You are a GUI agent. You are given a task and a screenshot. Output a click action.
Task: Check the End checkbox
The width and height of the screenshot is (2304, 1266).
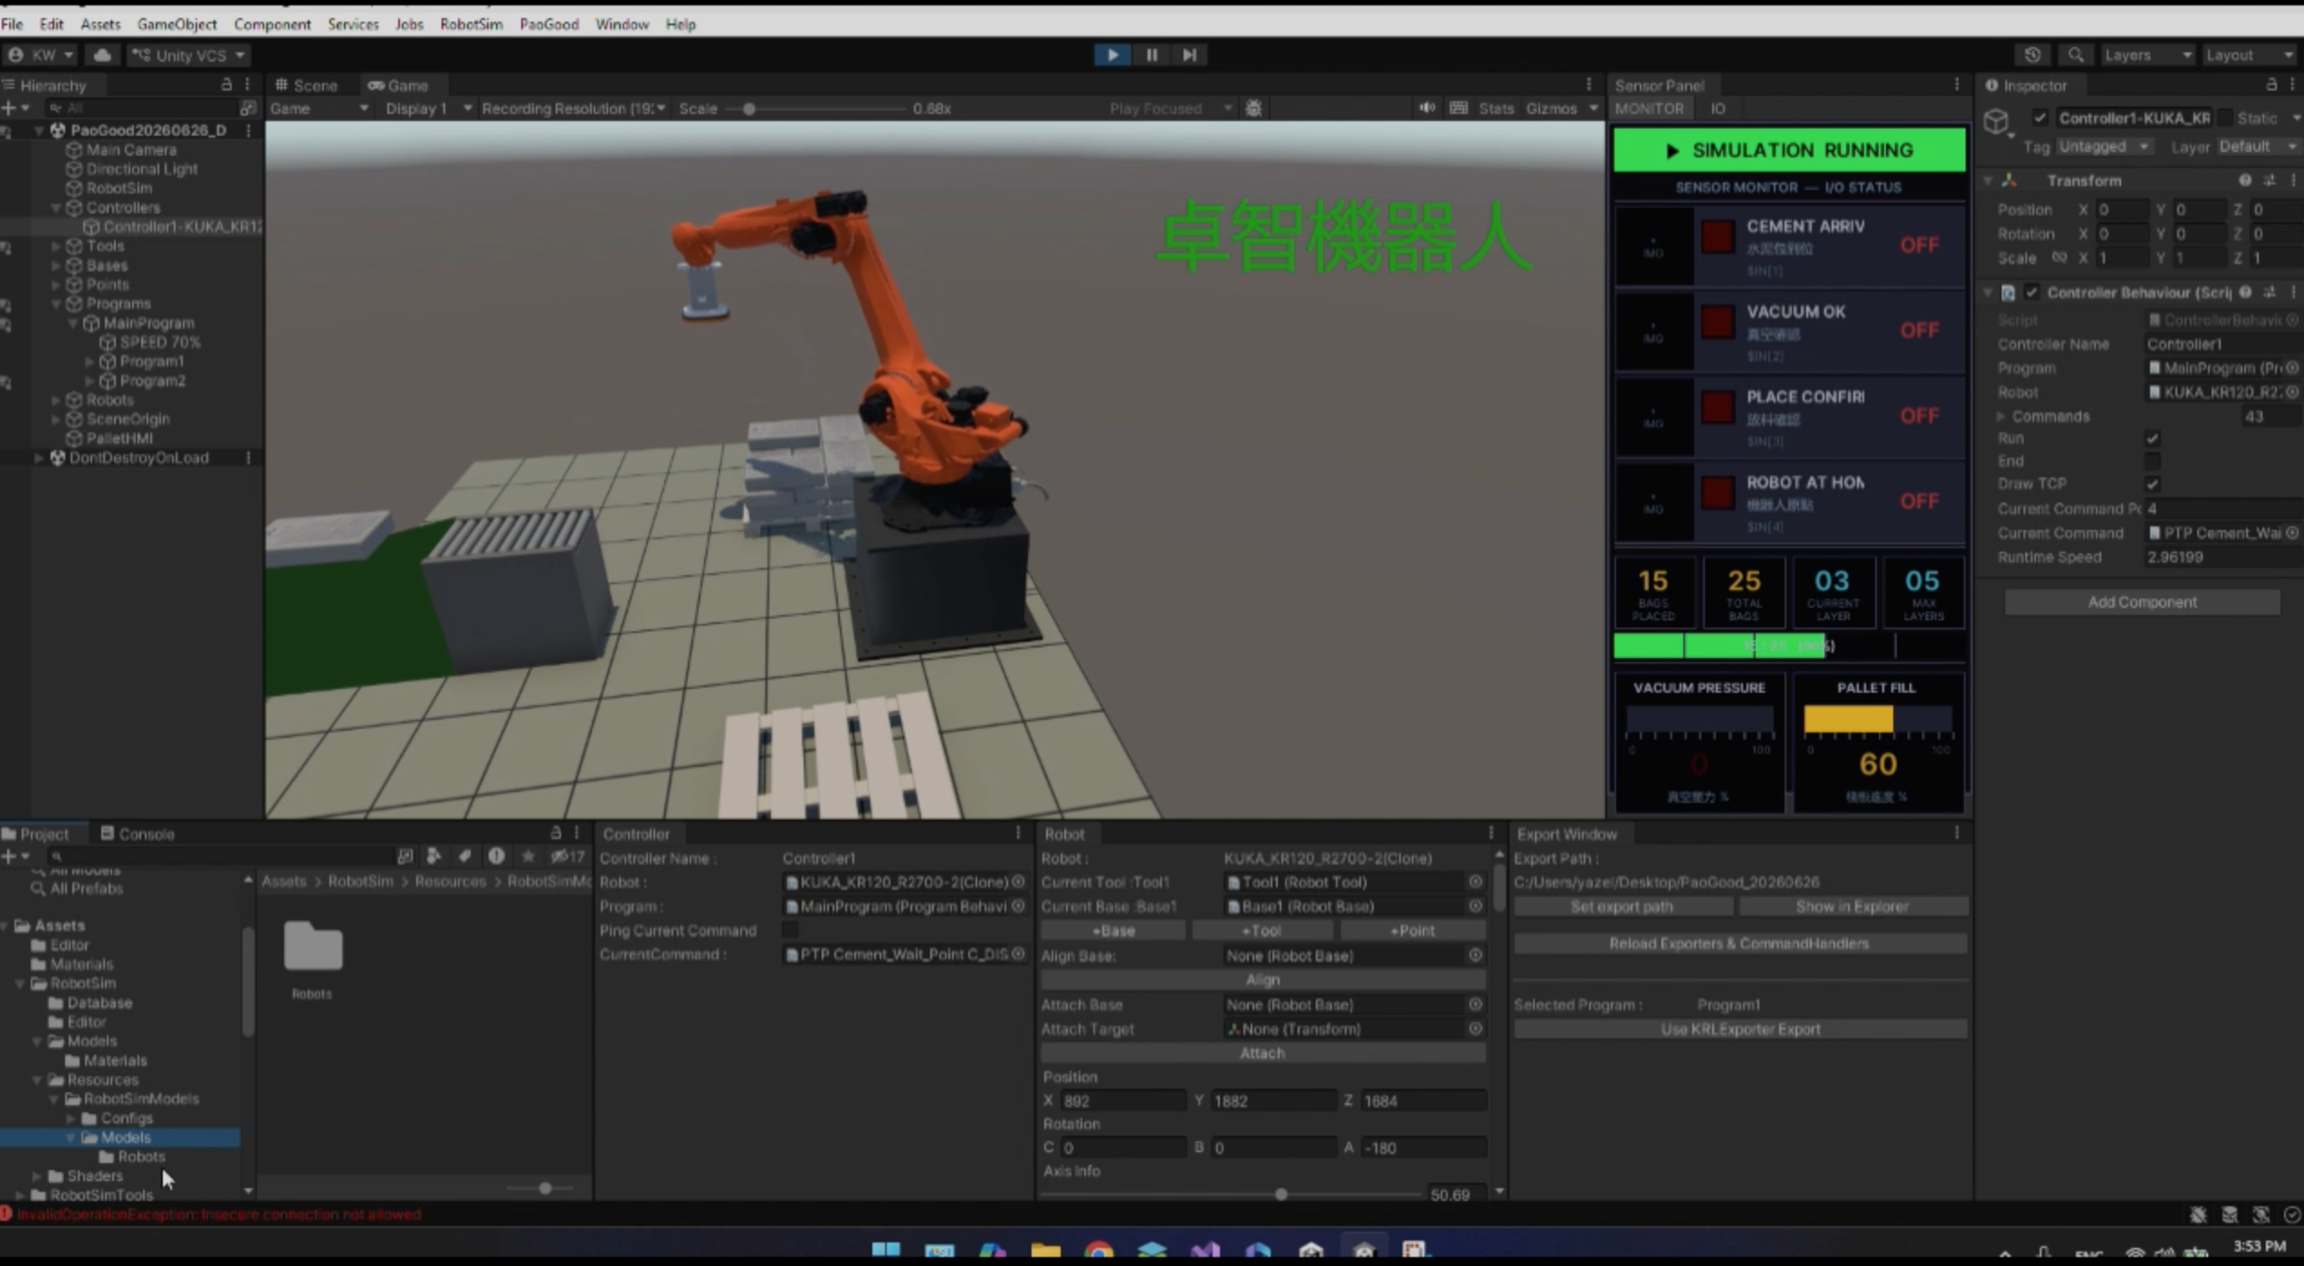pyautogui.click(x=2153, y=461)
